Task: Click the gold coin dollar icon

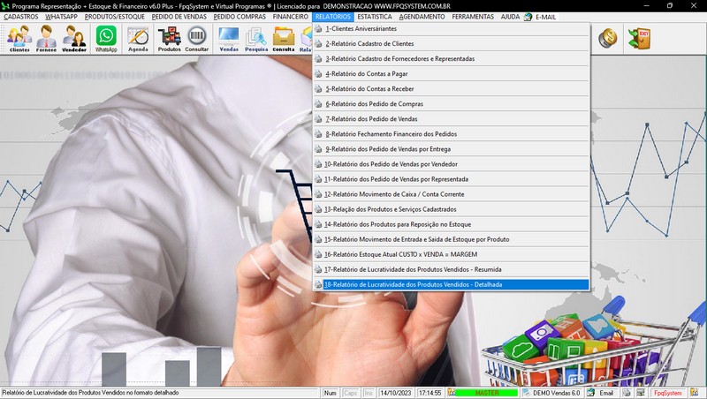Action: point(607,38)
